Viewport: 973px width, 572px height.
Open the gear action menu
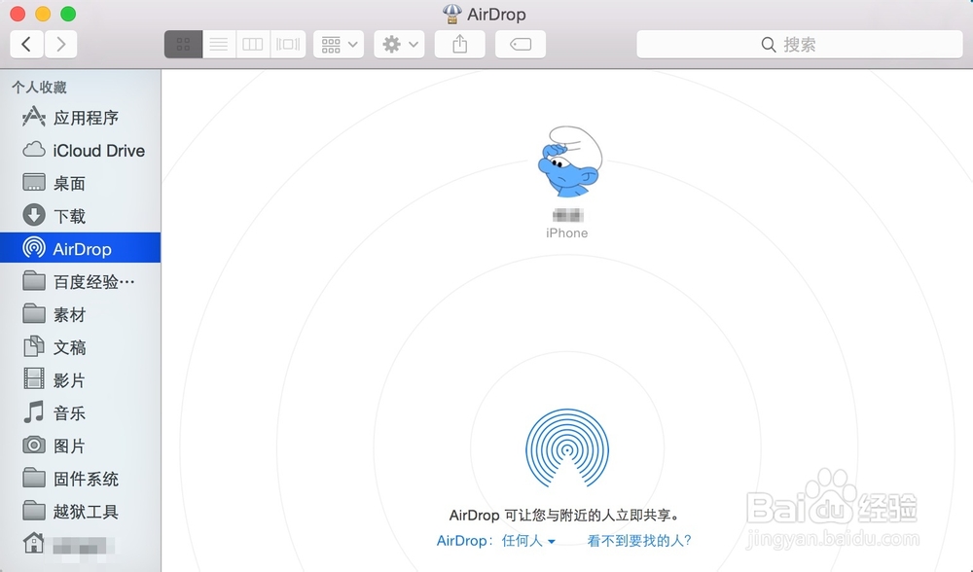coord(399,44)
